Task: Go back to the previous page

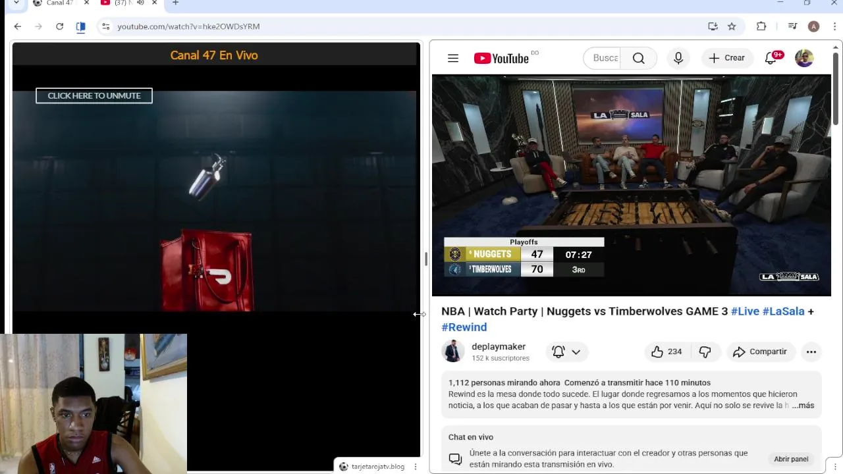Action: (x=18, y=26)
